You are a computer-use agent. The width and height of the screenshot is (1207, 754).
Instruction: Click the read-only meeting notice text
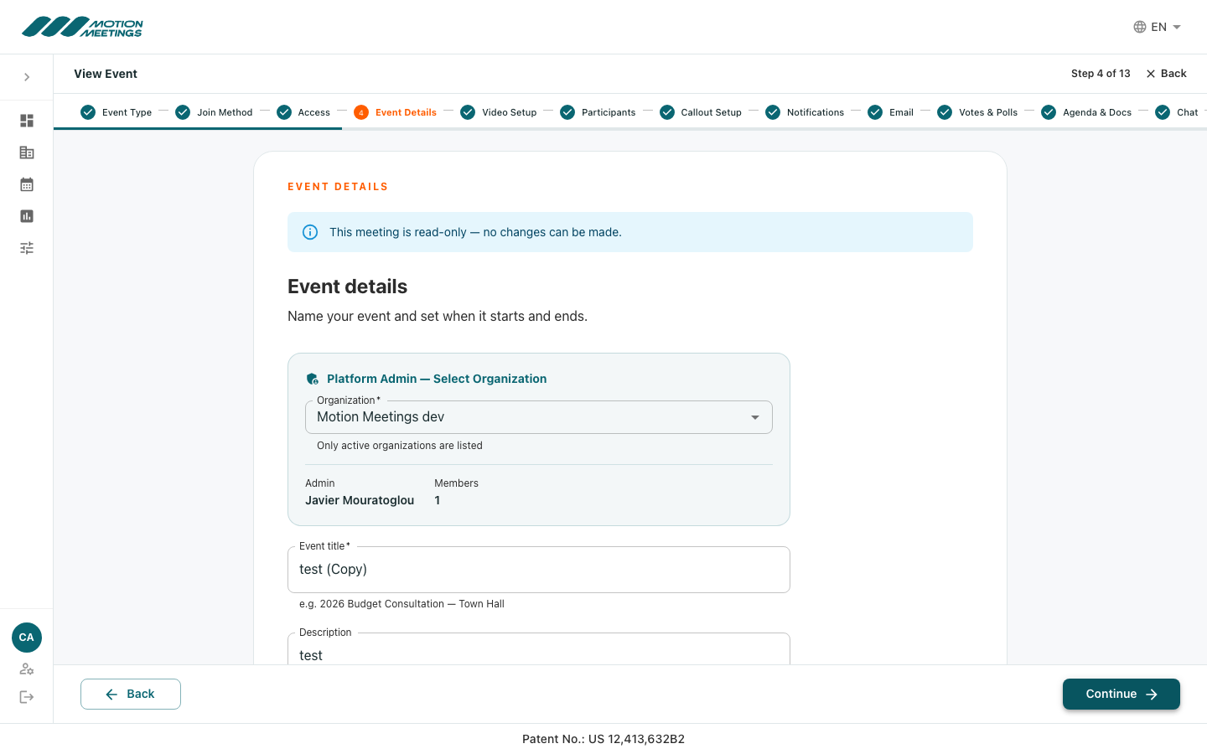[x=475, y=232]
